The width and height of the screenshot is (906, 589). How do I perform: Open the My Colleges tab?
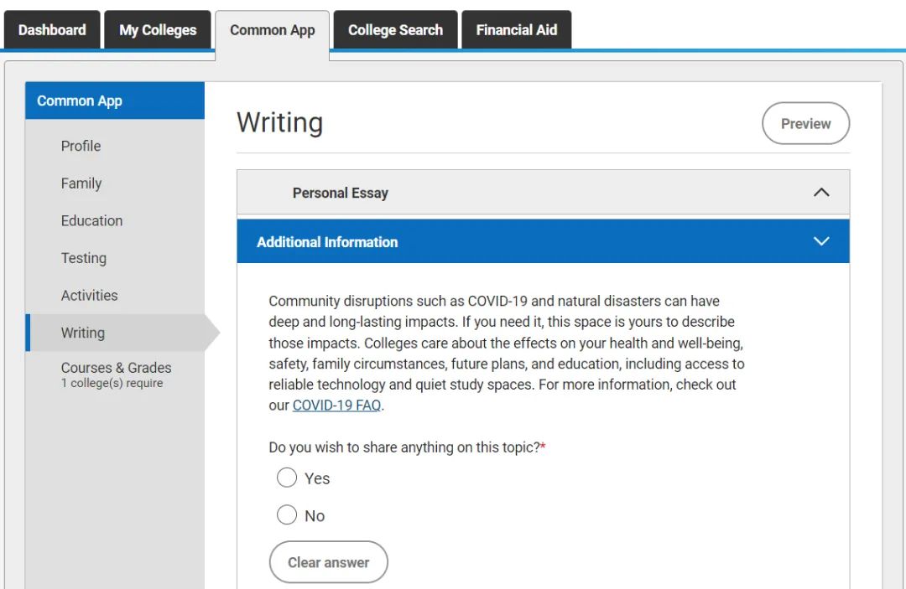pos(158,30)
